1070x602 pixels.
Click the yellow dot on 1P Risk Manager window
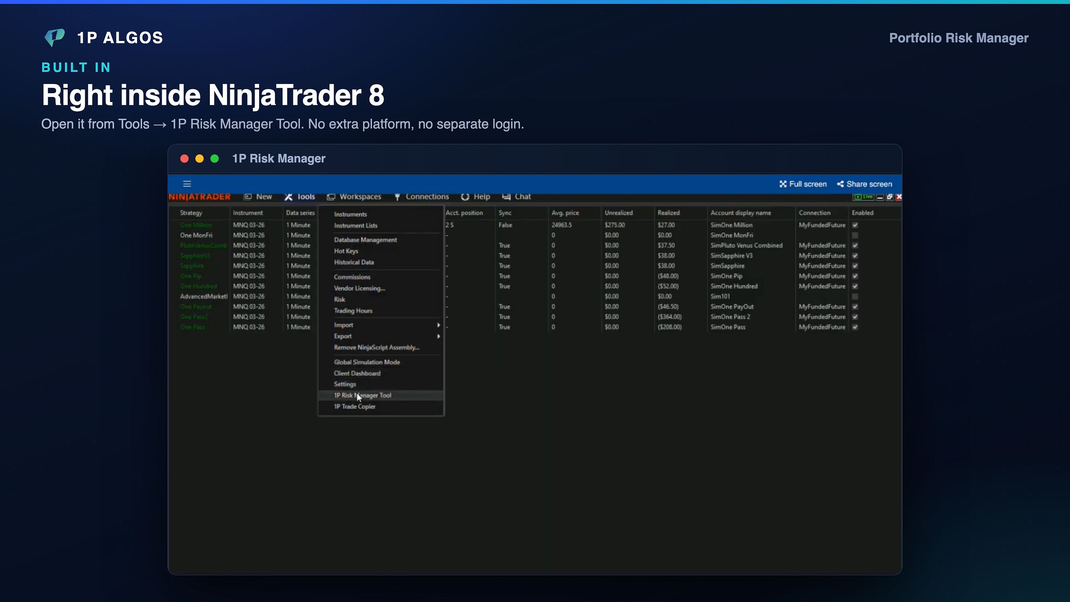(x=199, y=158)
